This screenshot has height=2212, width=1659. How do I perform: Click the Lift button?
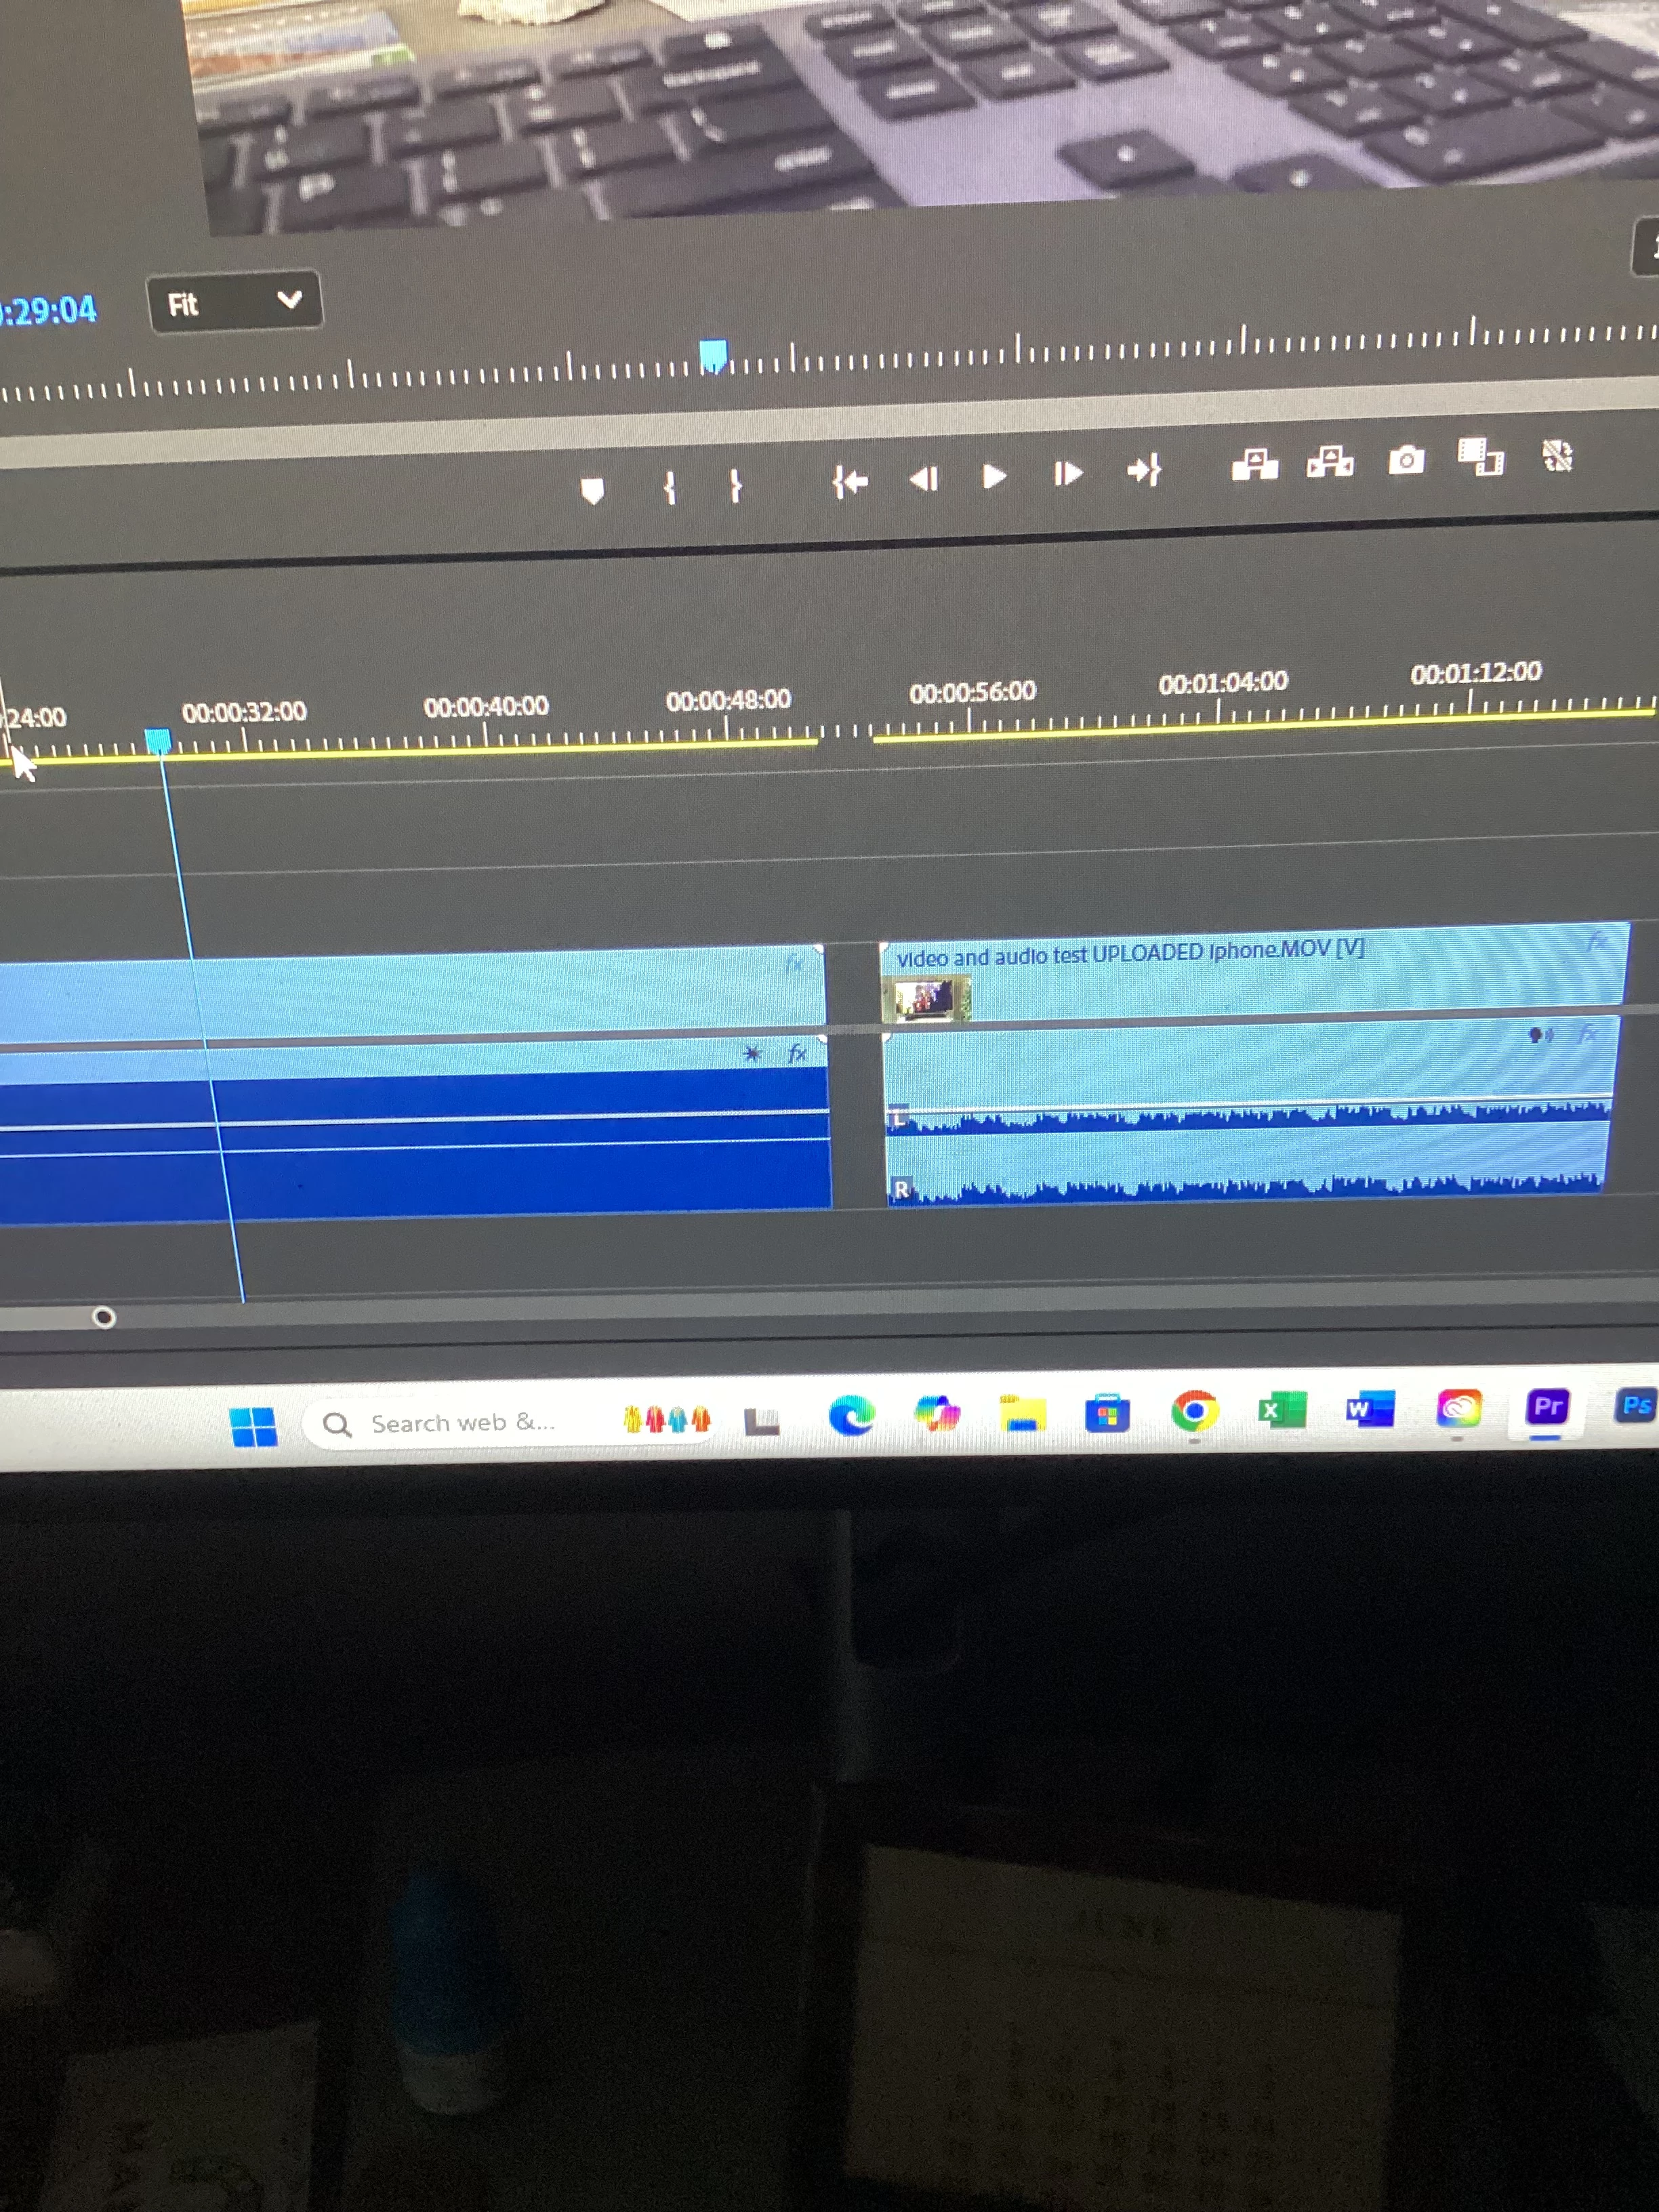click(x=1255, y=465)
